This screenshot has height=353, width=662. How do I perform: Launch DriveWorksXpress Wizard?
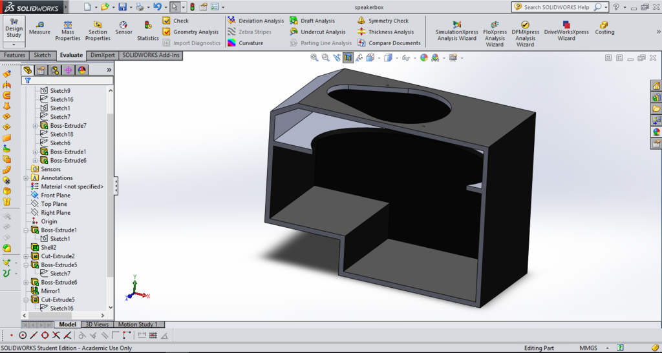(566, 31)
